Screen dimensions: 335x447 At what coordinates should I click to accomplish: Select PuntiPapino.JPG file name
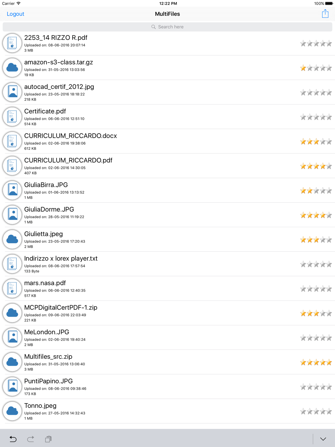pyautogui.click(x=48, y=381)
